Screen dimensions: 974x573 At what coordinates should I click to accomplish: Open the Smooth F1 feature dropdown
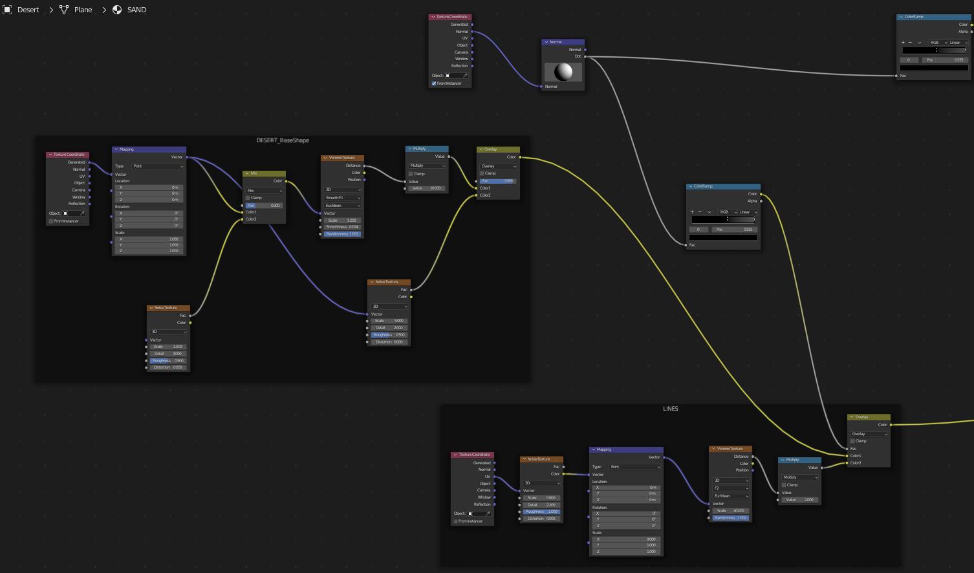[342, 198]
